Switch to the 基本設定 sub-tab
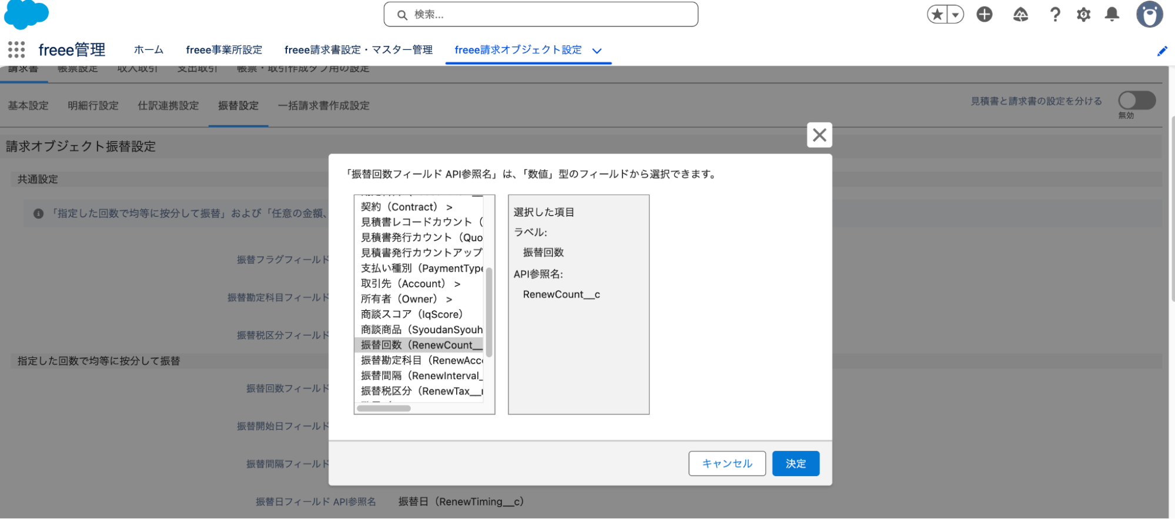 28,106
